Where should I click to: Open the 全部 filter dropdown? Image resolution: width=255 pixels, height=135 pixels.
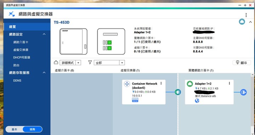109,63
